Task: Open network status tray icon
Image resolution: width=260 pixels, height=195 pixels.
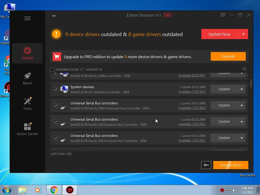Action: click(228, 190)
